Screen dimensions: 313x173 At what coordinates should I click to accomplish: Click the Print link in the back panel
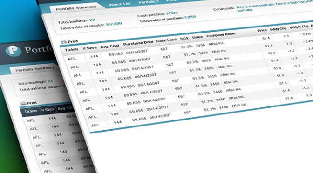(x=32, y=103)
